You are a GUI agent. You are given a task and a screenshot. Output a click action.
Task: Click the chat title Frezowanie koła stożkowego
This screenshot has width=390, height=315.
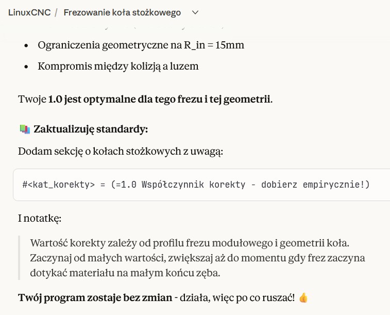coord(122,12)
